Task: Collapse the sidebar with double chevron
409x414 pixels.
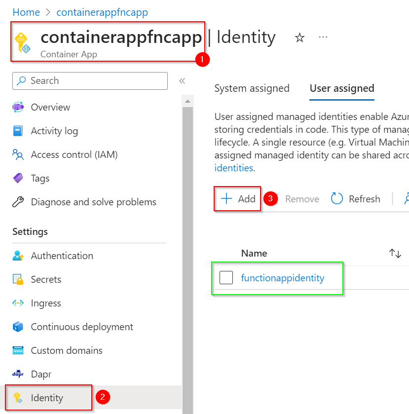Action: tap(182, 81)
